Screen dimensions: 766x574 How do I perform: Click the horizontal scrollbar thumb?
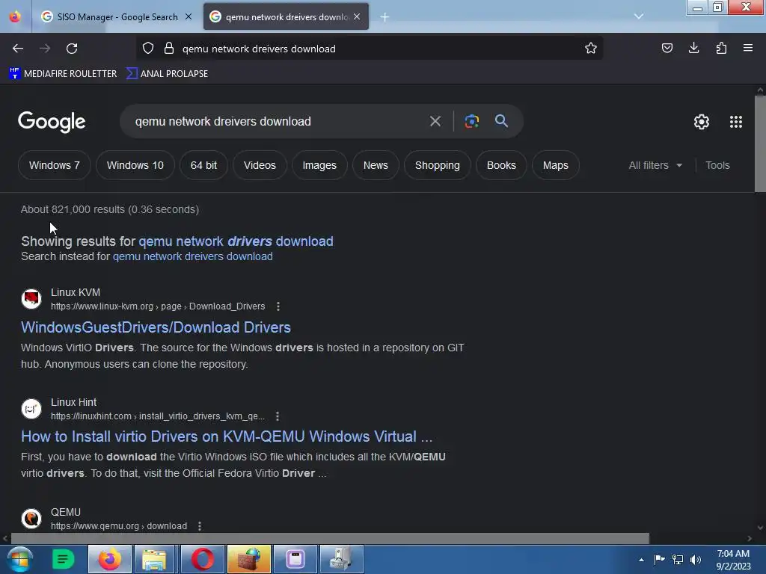pos(330,538)
